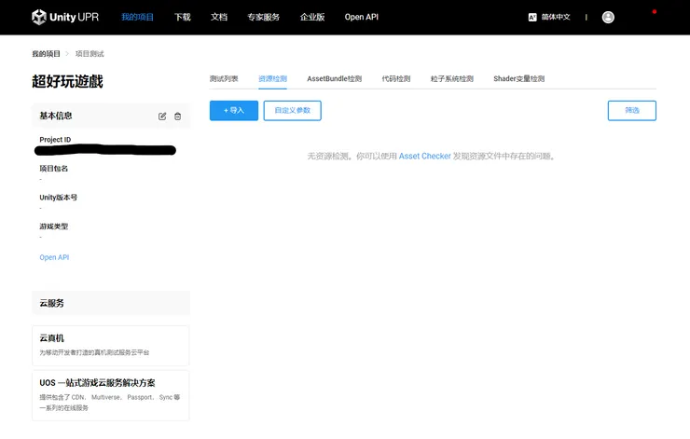Switch to AssetBundle检测 tab
The width and height of the screenshot is (690, 439).
pos(334,78)
